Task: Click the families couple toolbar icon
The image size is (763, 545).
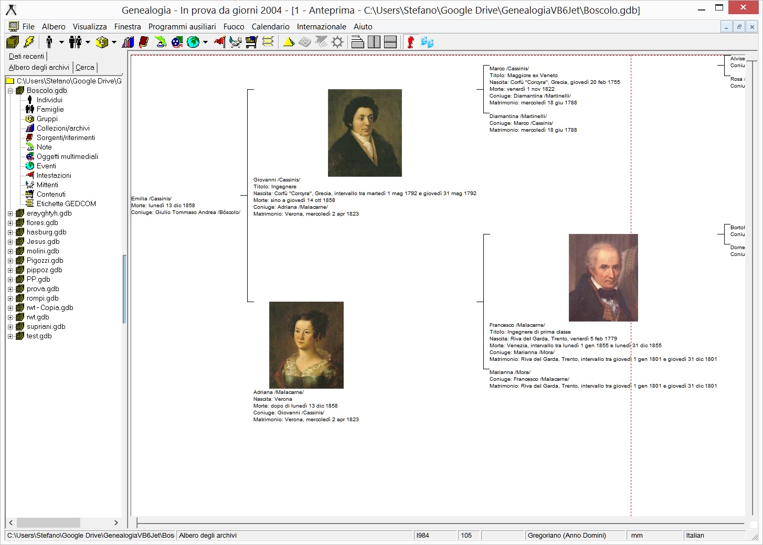Action: pyautogui.click(x=76, y=42)
